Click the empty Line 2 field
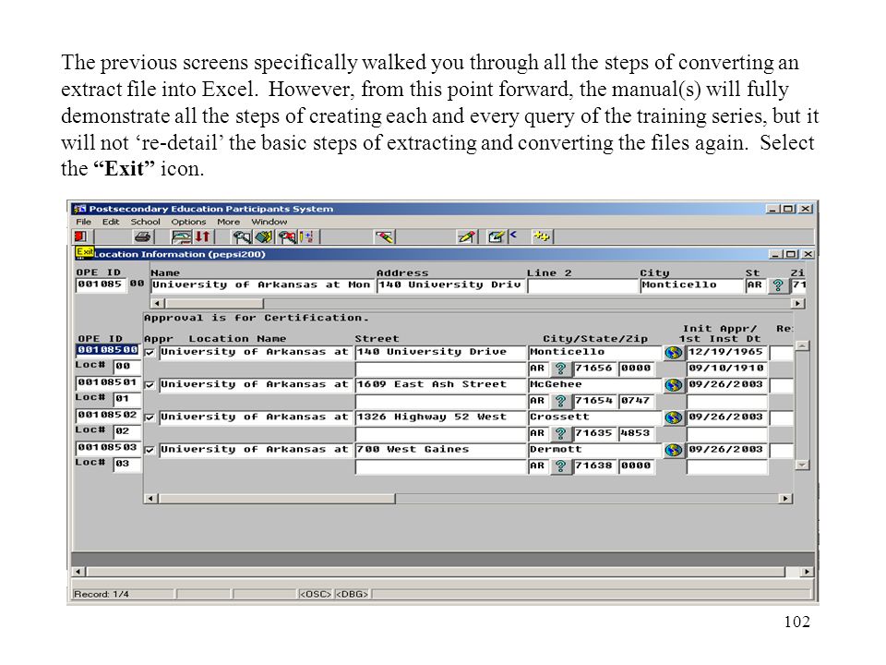 coord(582,285)
